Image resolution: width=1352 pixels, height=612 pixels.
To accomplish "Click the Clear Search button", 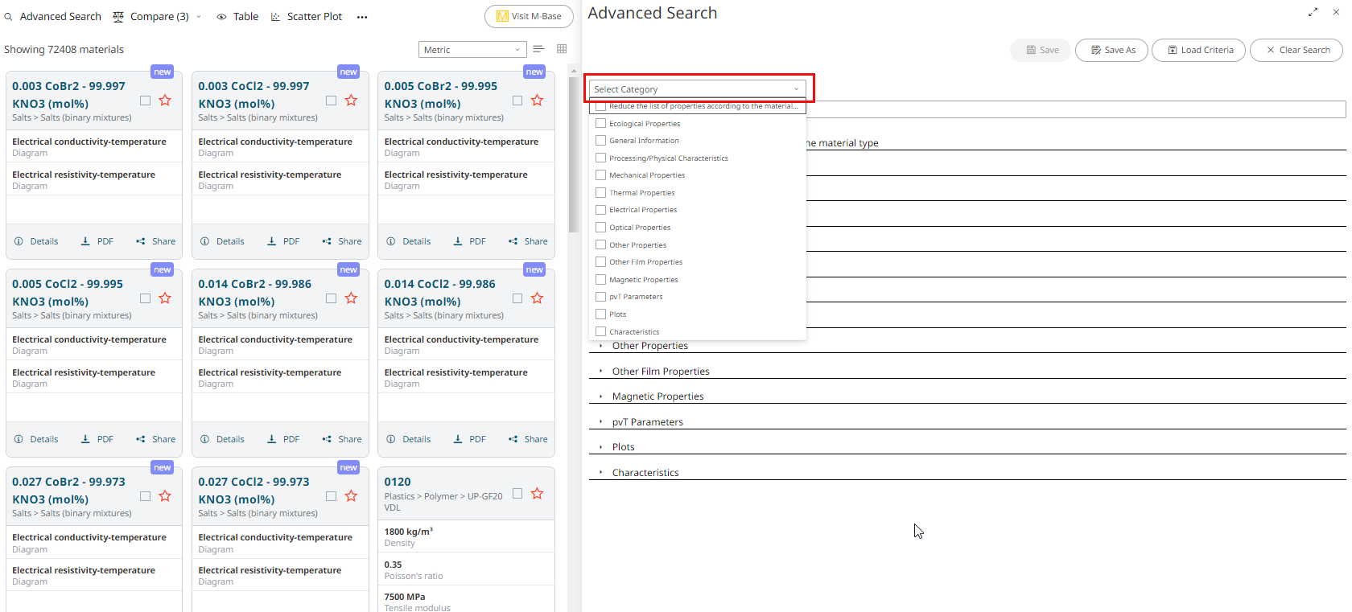I will coord(1296,50).
